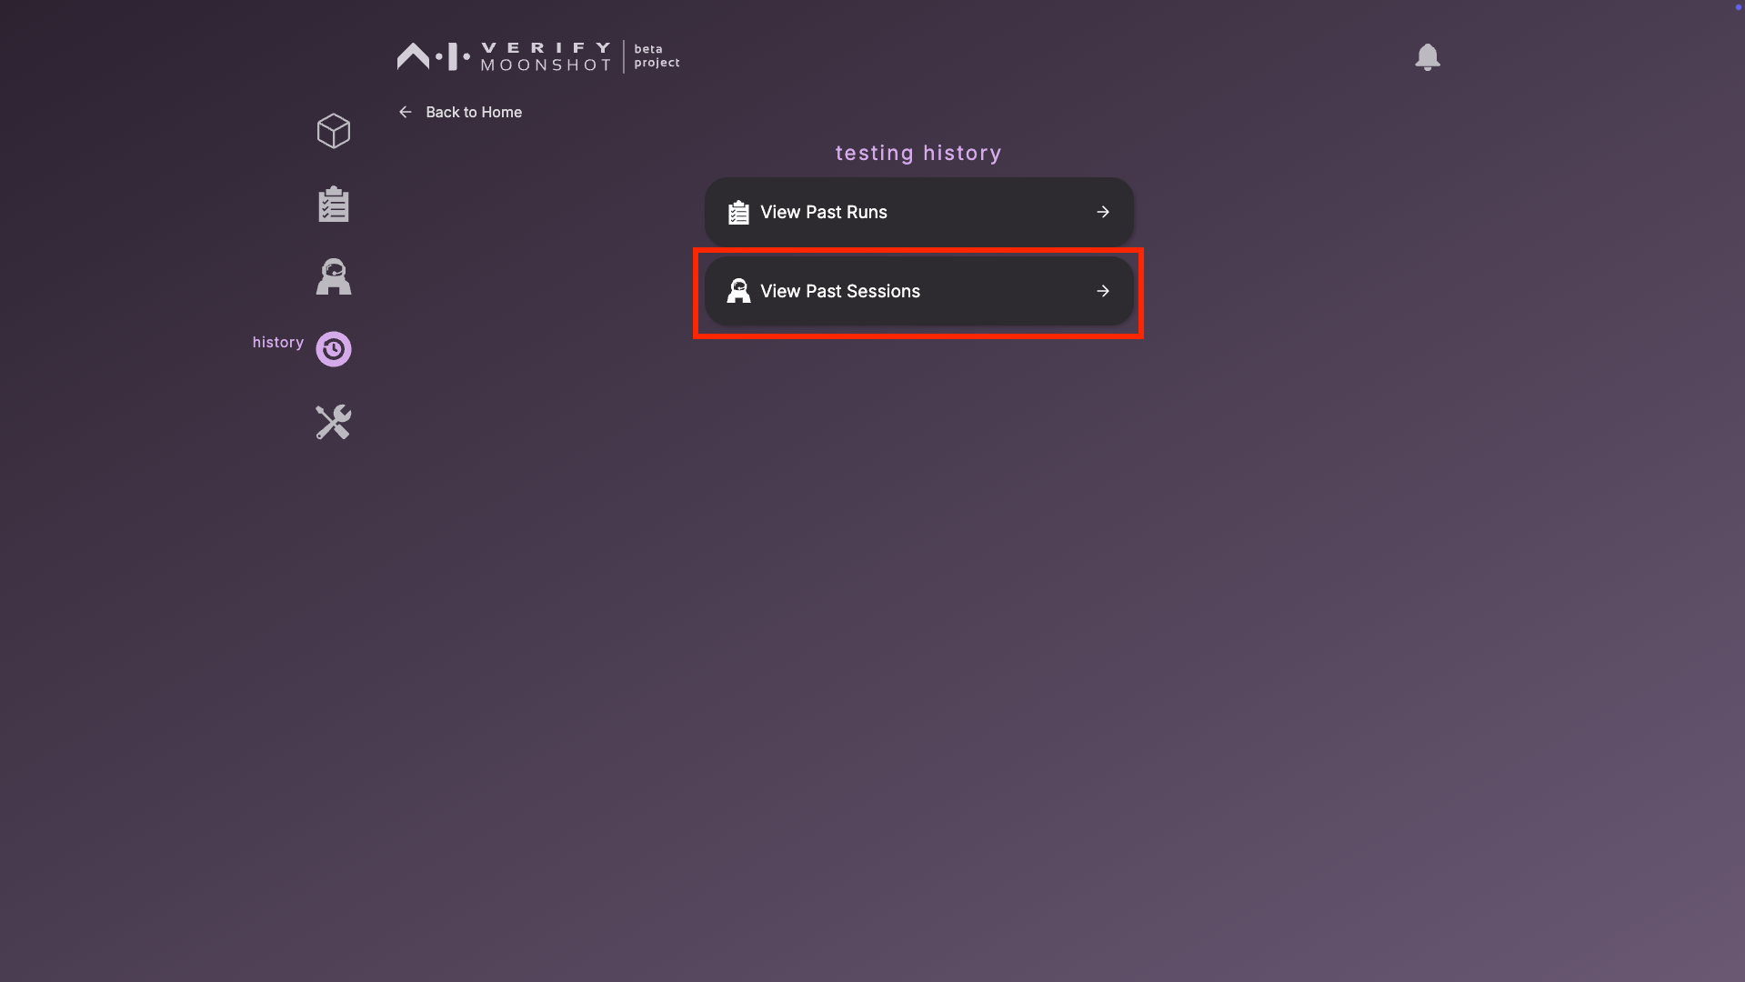Select the history label in the sidebar
The width and height of the screenshot is (1745, 982).
click(278, 342)
